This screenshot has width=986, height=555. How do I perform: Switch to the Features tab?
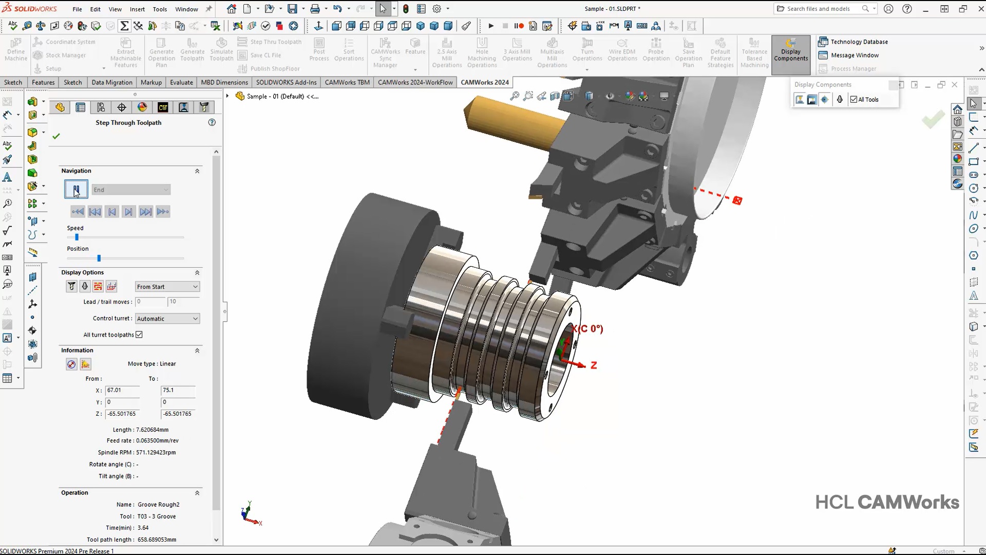43,82
